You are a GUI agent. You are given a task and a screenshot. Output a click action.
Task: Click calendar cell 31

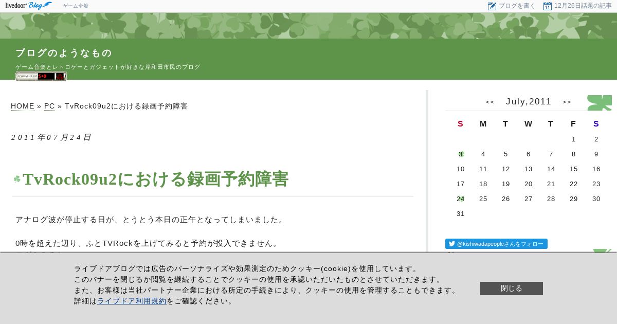pyautogui.click(x=461, y=213)
